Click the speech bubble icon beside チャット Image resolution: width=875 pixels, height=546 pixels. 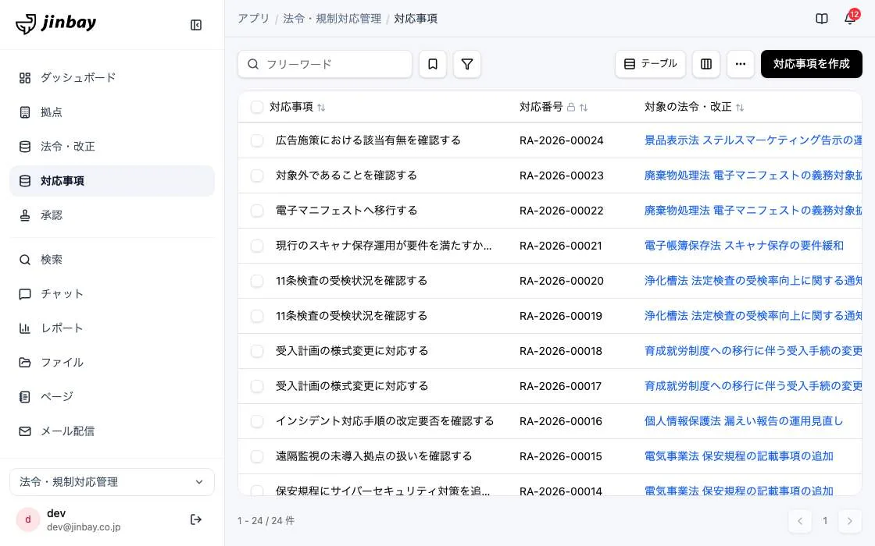coord(25,293)
